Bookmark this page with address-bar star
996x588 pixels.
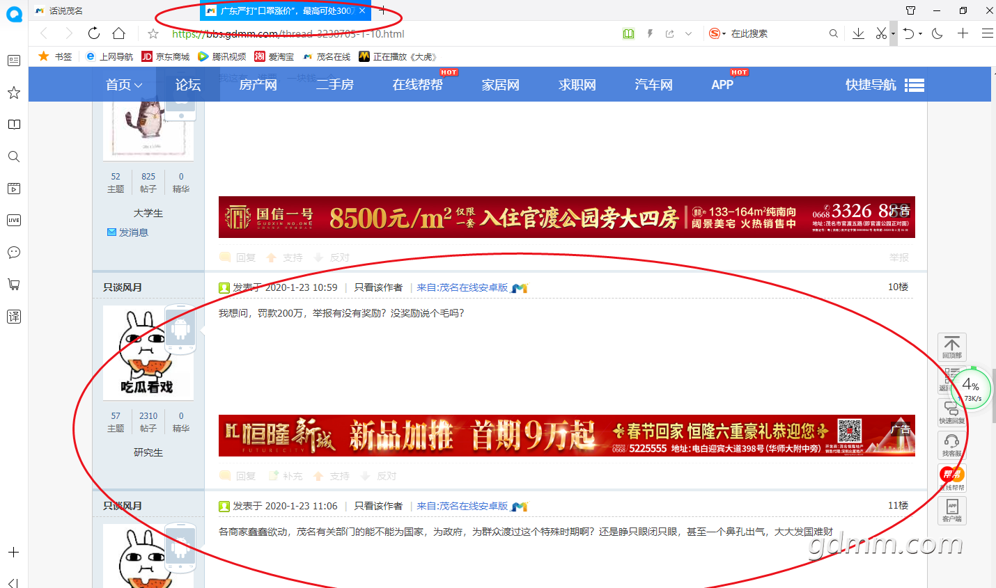(153, 33)
